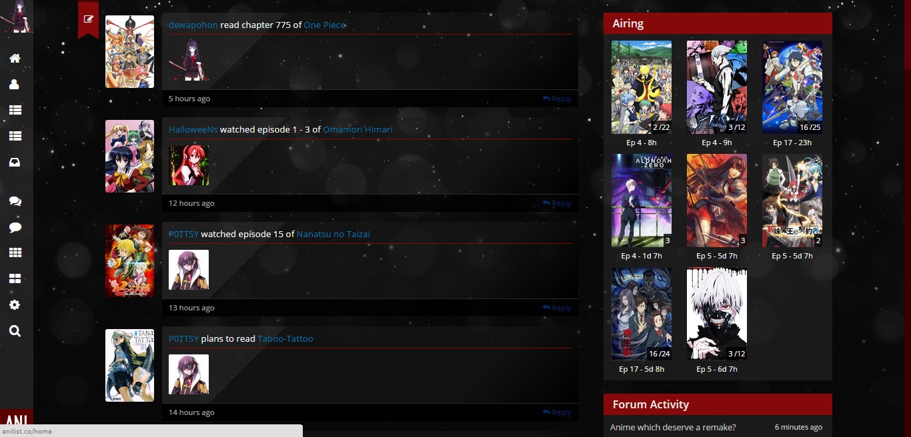Click the One Piece cover image
Image resolution: width=911 pixels, height=437 pixels.
point(129,51)
